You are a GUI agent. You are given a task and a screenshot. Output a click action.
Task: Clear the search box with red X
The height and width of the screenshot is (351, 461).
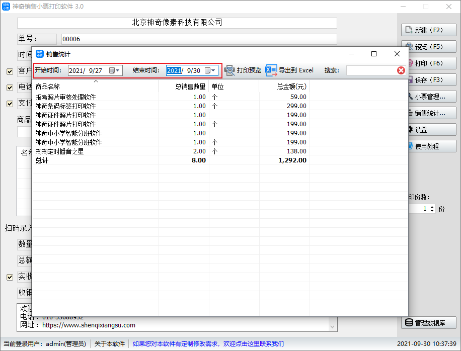(401, 70)
